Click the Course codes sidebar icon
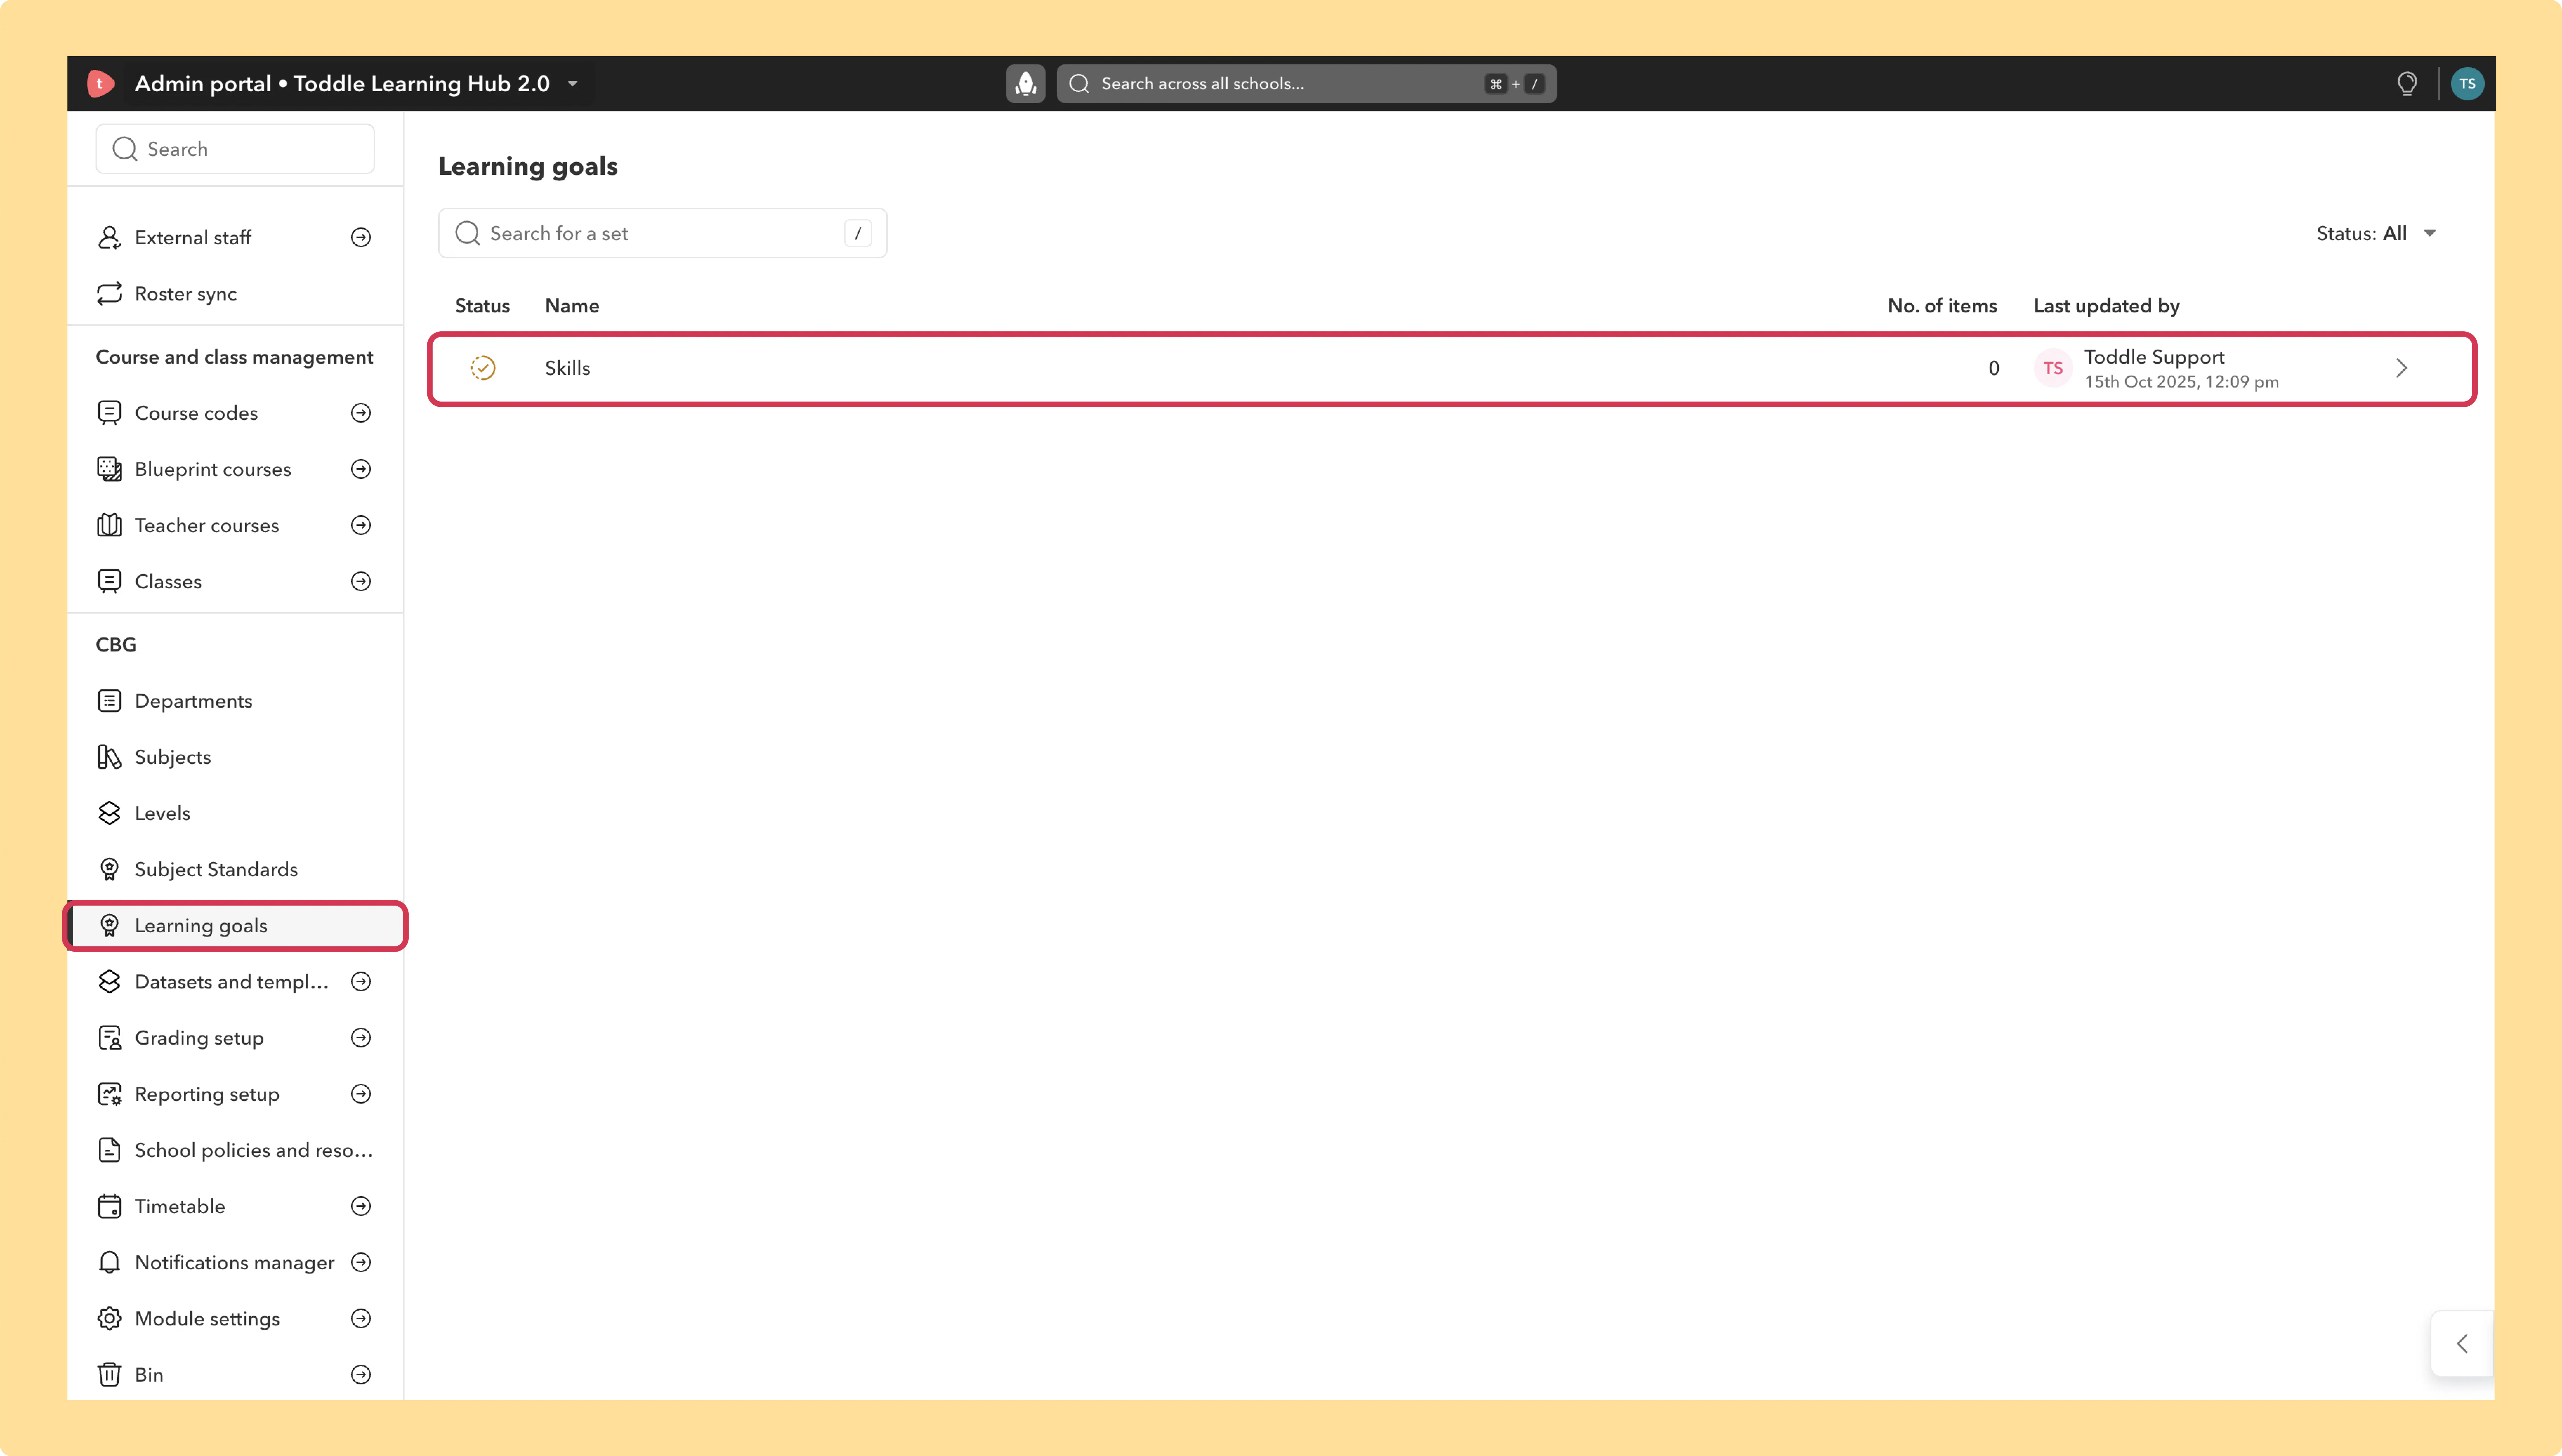The width and height of the screenshot is (2562, 1456). (109, 413)
